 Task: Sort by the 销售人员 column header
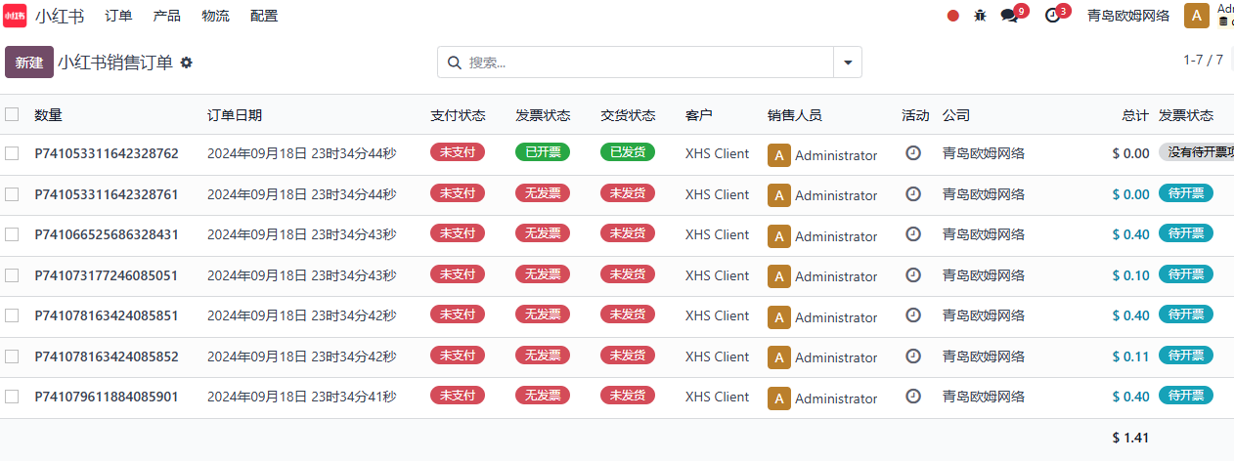(795, 115)
